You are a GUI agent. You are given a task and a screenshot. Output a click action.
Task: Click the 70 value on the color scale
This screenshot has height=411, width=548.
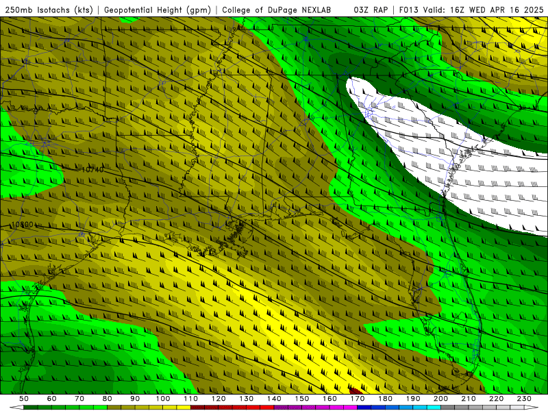[x=79, y=399]
